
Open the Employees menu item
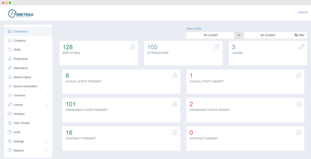click(x=20, y=59)
